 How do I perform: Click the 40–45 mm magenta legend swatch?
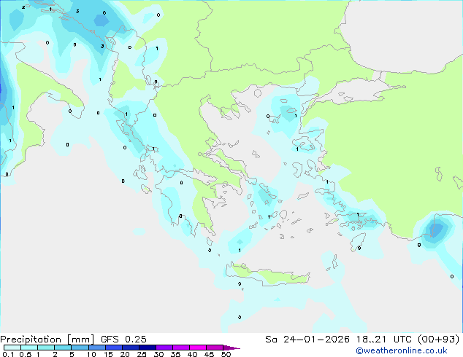pos(198,348)
